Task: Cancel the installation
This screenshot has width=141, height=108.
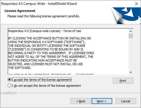Action: click(126, 101)
